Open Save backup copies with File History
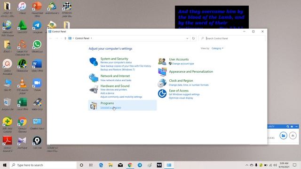This screenshot has width=301, height=169. pos(126,66)
